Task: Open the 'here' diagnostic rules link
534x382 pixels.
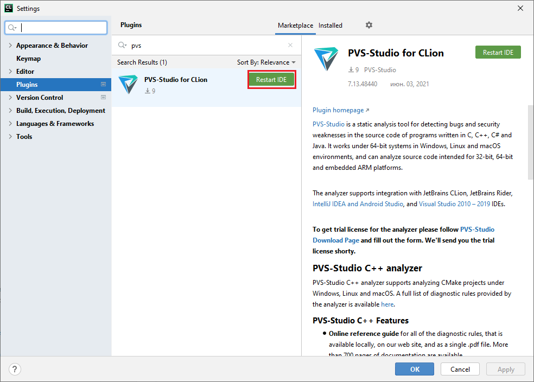Action: pos(387,304)
